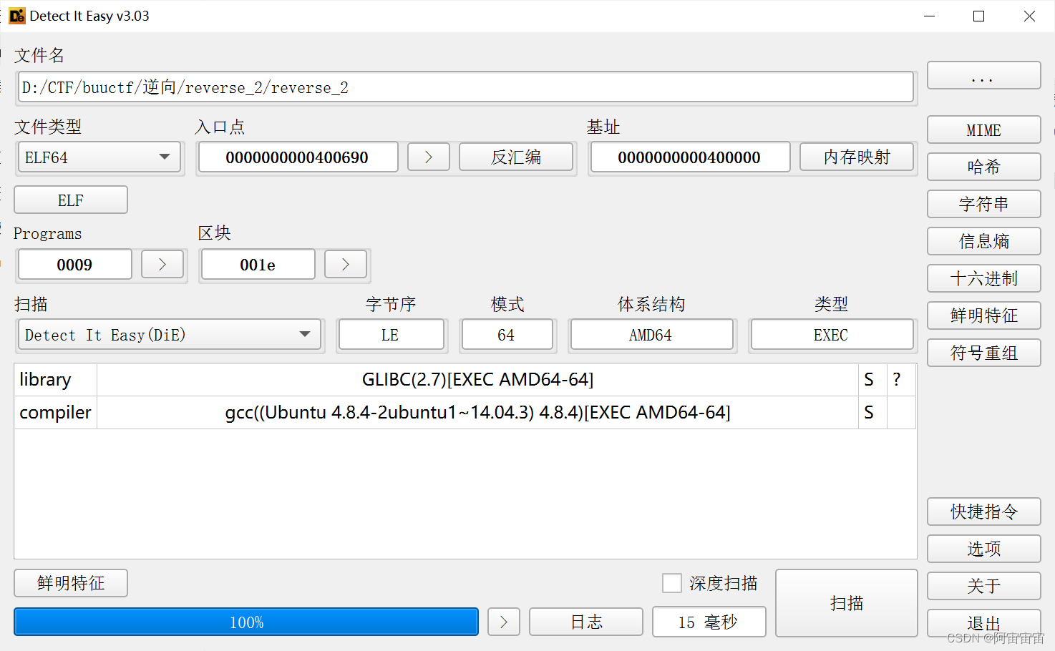1055x651 pixels.
Task: Open the 符号重组 symbols panel
Action: [983, 353]
